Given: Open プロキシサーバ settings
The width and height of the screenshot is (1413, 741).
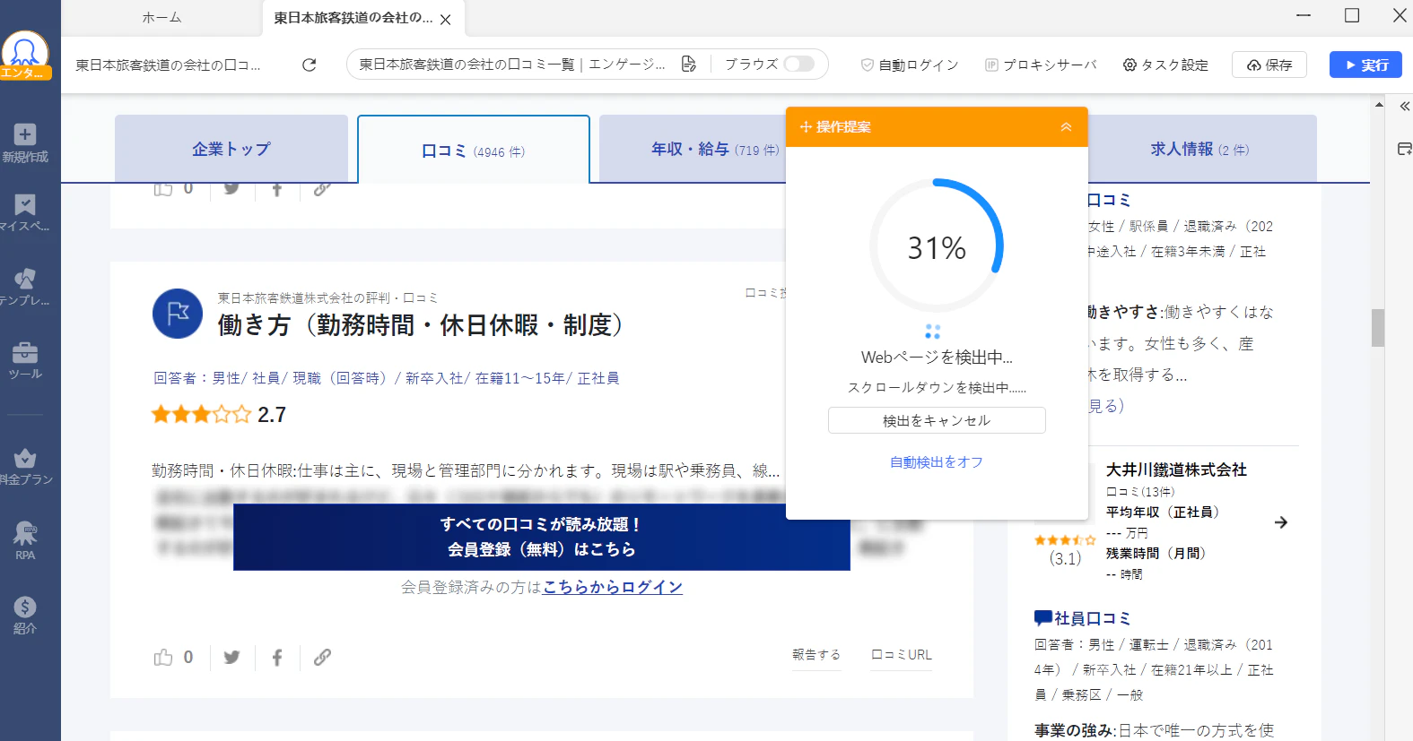Looking at the screenshot, I should [x=1041, y=65].
